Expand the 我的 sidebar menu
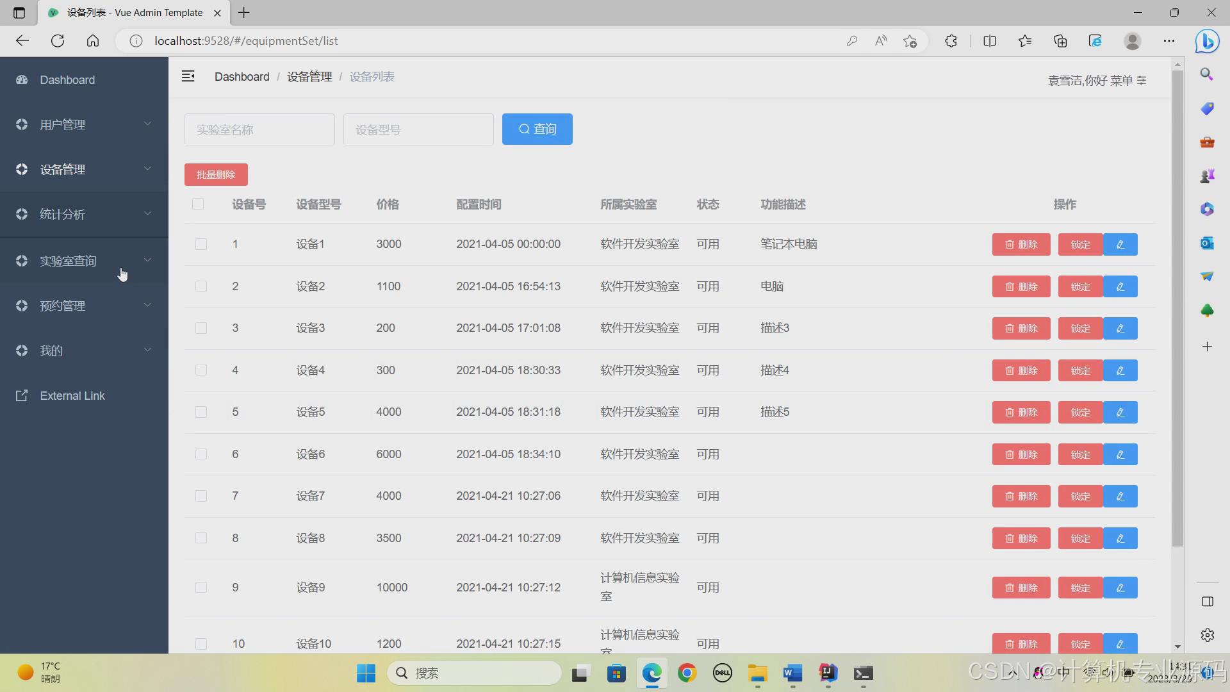 84,350
